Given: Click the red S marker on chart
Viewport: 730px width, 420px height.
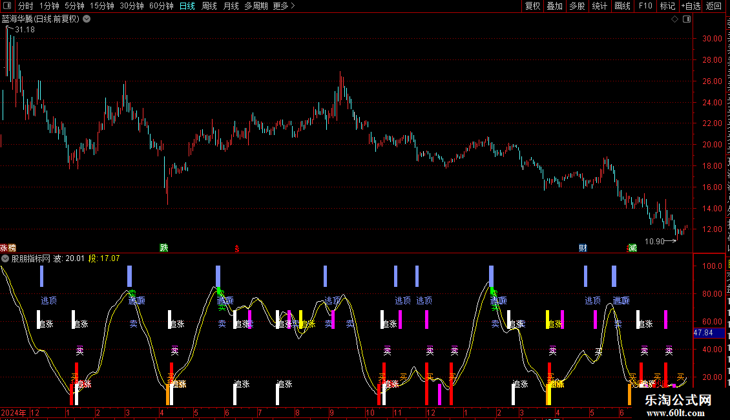Looking at the screenshot, I should 237,249.
